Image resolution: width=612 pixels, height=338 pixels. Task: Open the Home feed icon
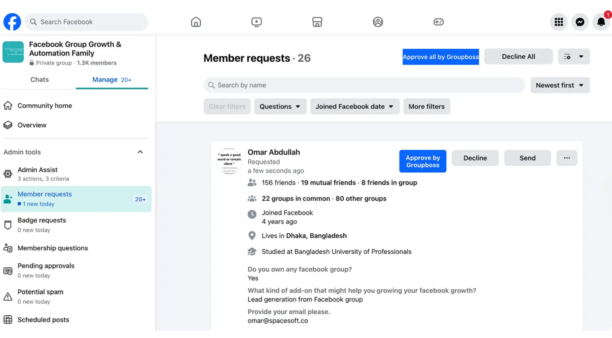click(x=196, y=22)
